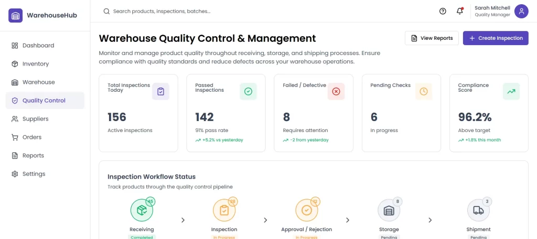Click the 156 total inspections value
This screenshot has width=537, height=239.
117,117
